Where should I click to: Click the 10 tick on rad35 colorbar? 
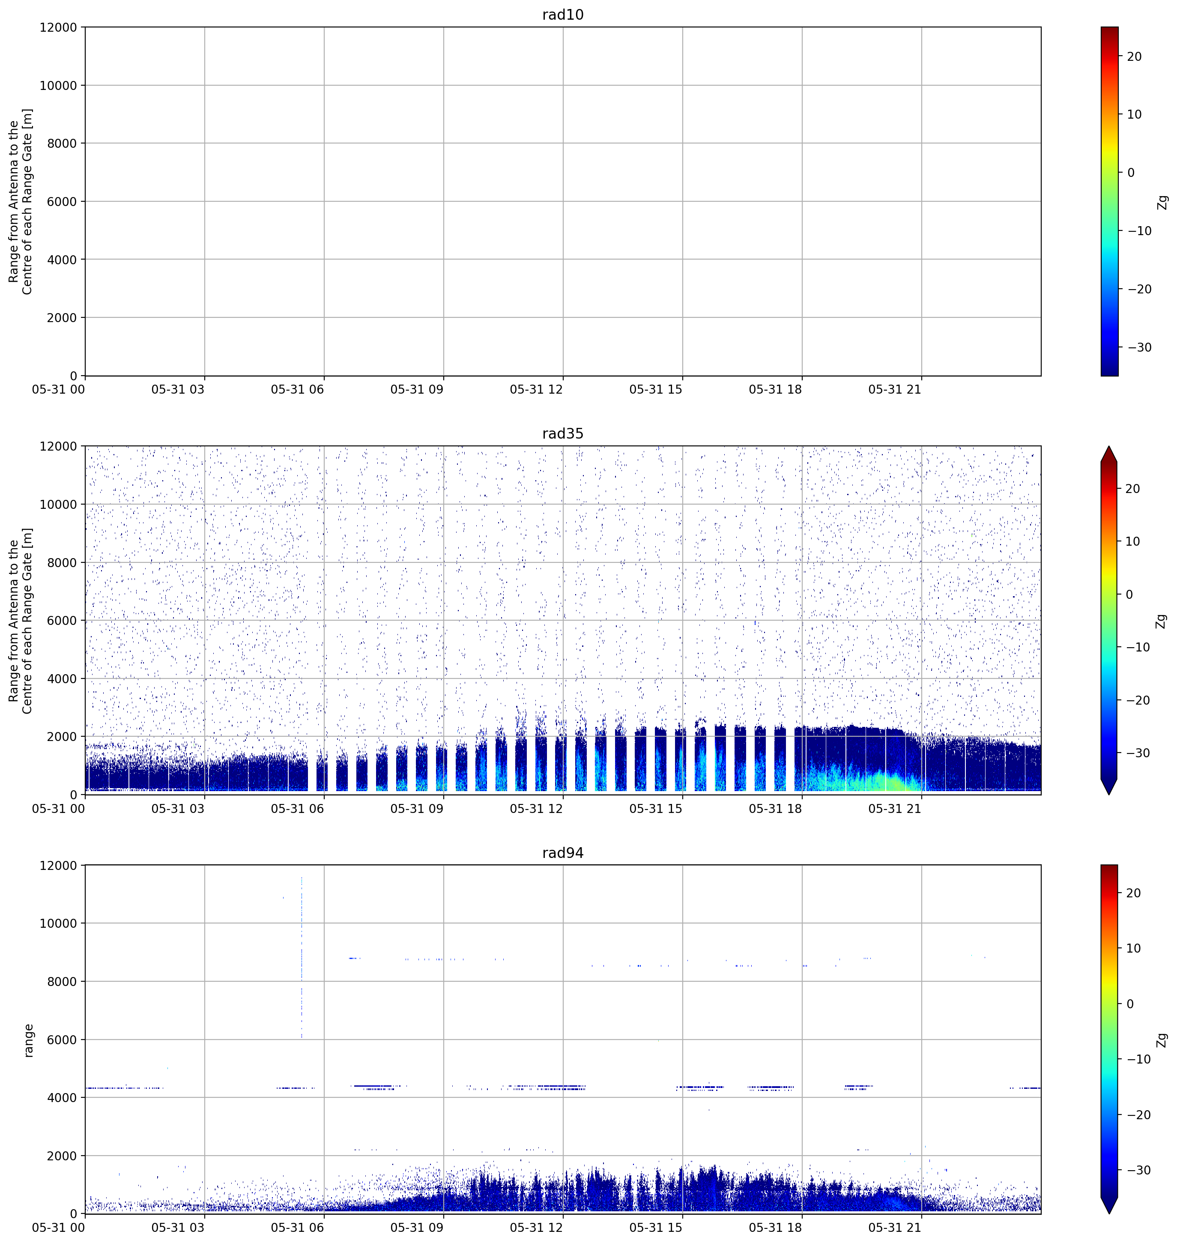(x=1133, y=541)
